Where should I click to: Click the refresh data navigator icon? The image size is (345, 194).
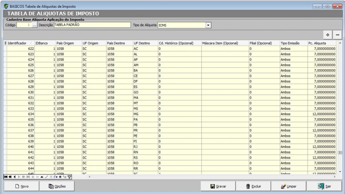click(x=55, y=177)
